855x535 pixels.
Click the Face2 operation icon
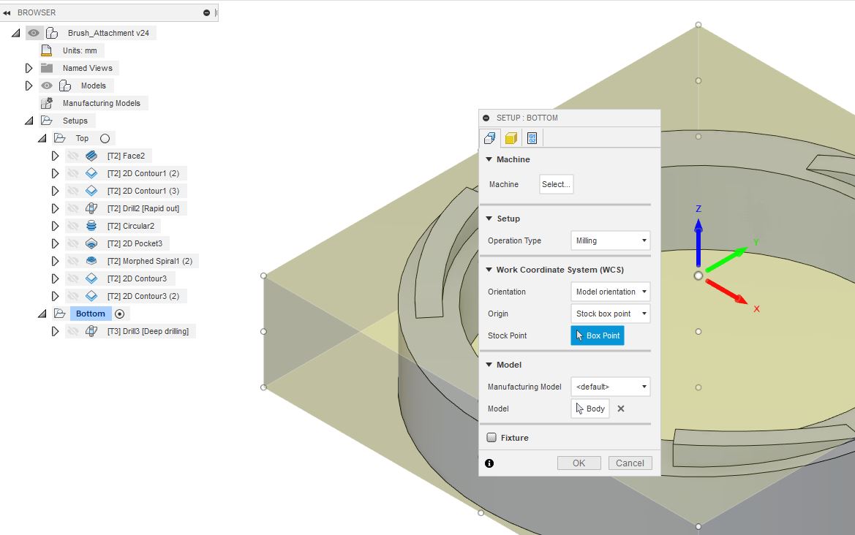[91, 156]
